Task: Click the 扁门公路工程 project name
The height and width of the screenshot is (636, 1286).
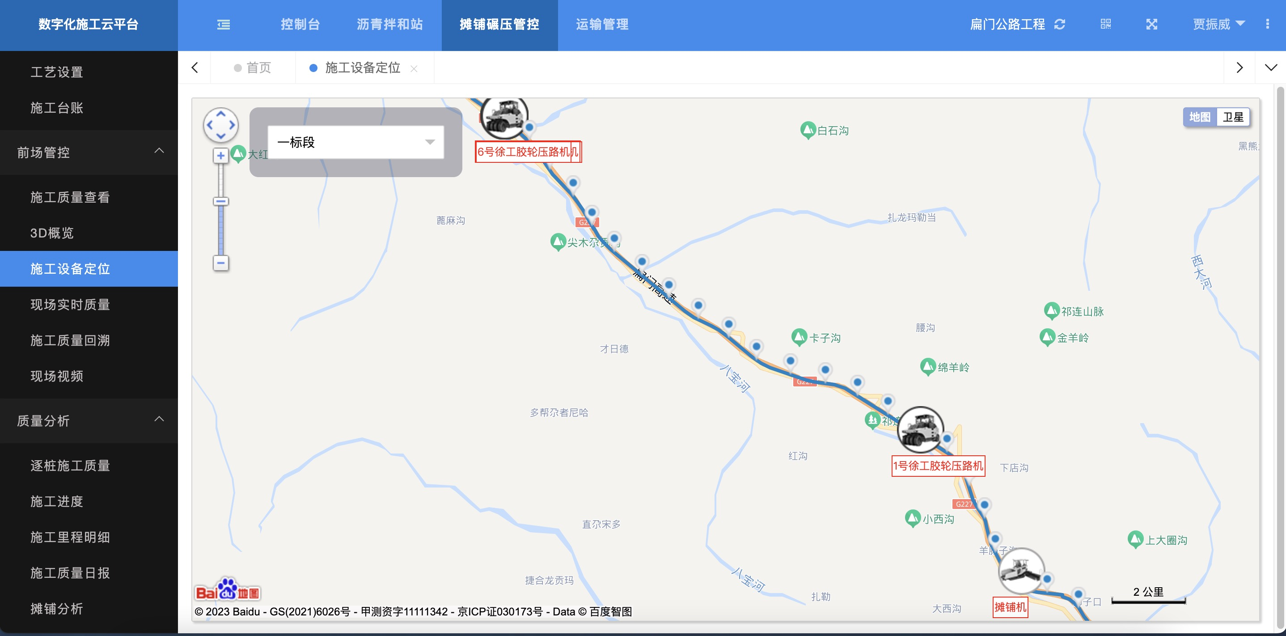Action: click(1007, 25)
